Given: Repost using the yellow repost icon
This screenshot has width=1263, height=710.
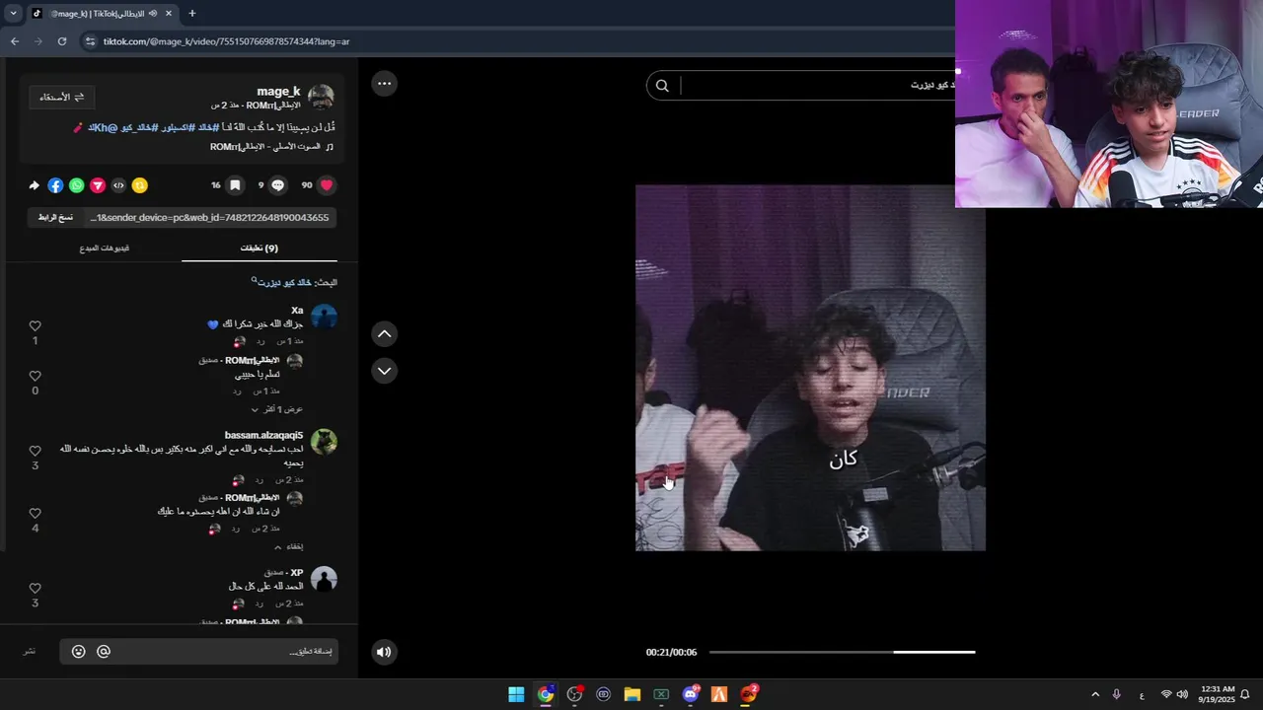Looking at the screenshot, I should tap(140, 185).
